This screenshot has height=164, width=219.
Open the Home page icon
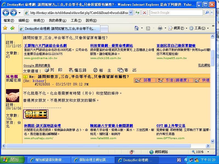point(137,28)
